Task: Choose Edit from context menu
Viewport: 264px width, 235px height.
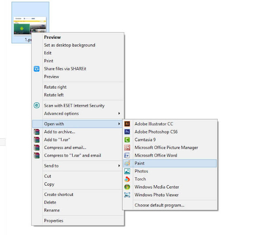Action: 48,53
